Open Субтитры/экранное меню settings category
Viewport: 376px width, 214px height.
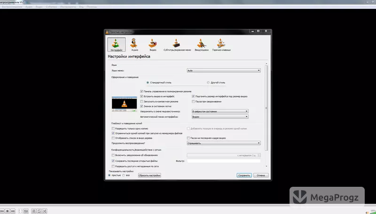177,45
